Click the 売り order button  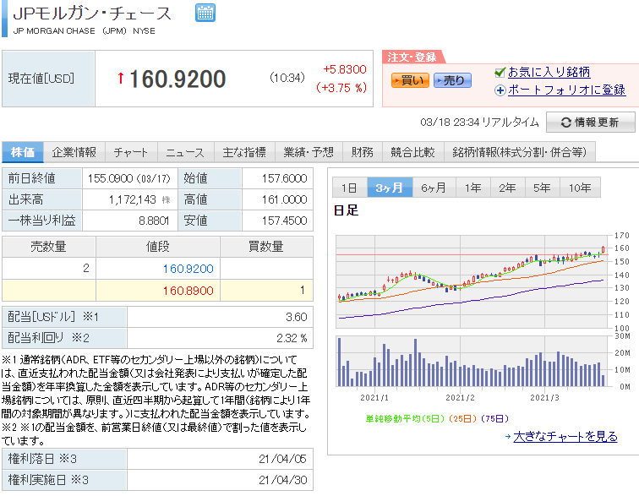click(452, 80)
